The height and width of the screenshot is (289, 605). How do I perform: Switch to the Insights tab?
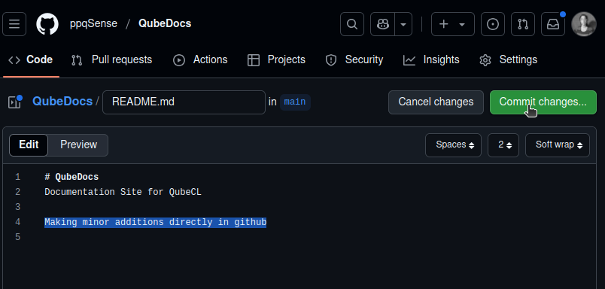coord(431,59)
